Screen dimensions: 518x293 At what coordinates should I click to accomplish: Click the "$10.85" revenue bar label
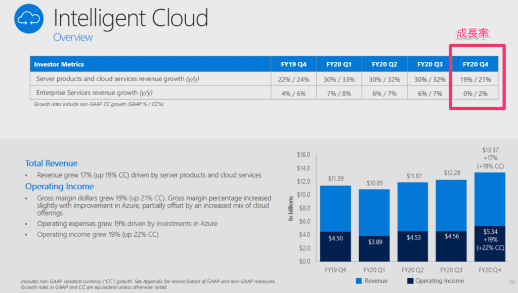coord(375,183)
